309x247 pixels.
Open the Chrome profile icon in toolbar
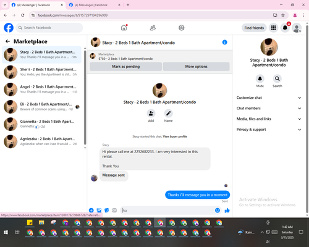pos(295,15)
